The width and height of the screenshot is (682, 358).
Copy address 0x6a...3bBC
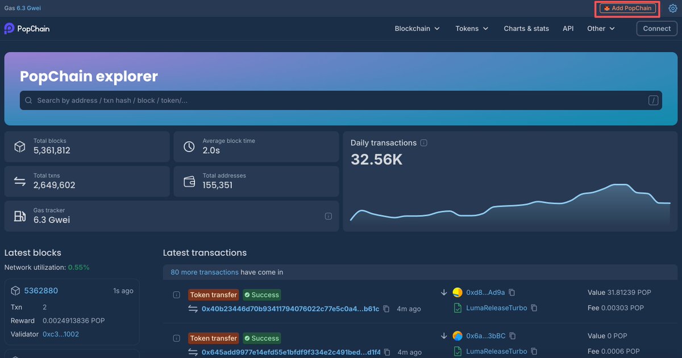513,336
